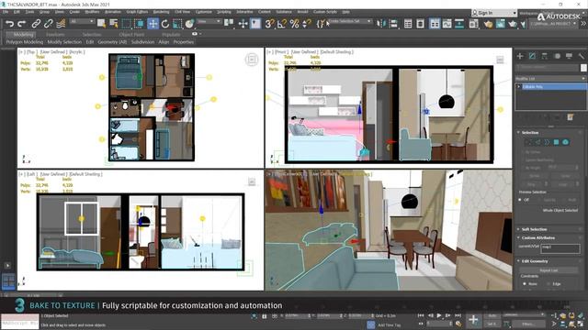Open the Curve Editor icon
Viewport: 588px width, 330px height.
(x=447, y=24)
